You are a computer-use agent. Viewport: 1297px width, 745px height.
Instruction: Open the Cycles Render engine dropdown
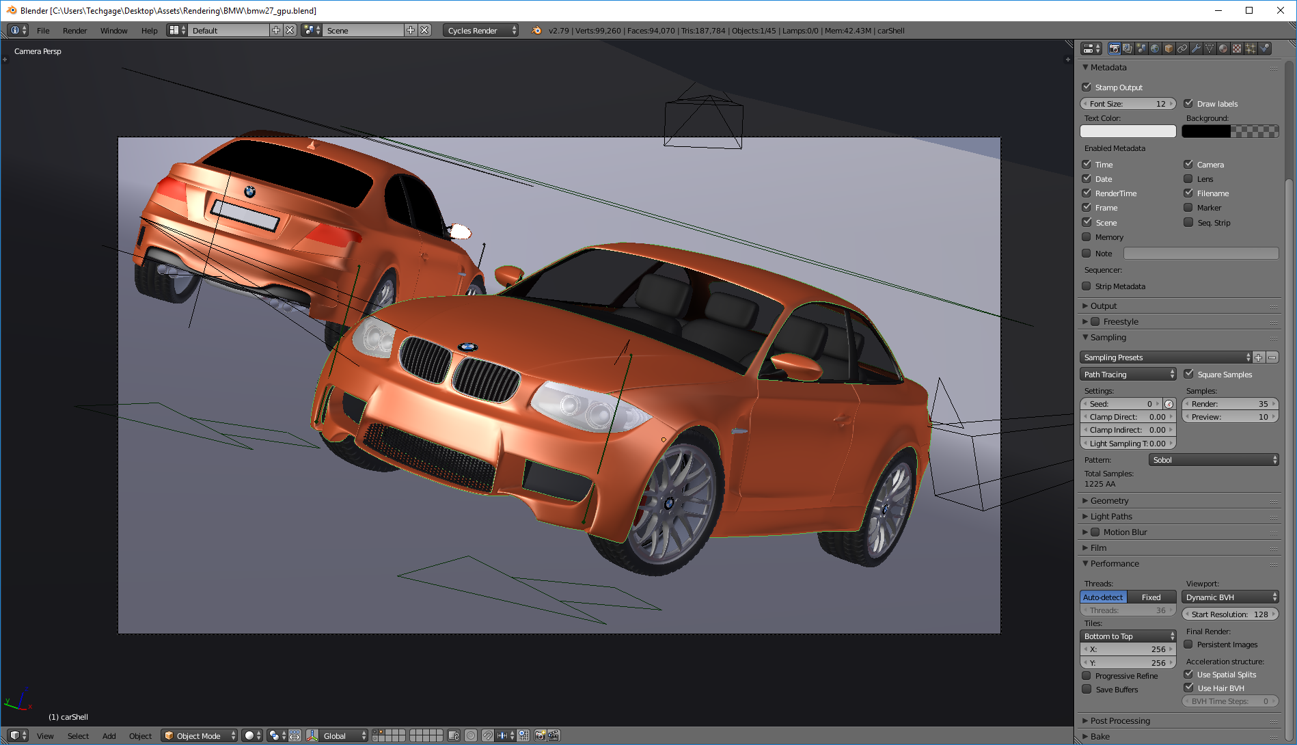click(480, 30)
